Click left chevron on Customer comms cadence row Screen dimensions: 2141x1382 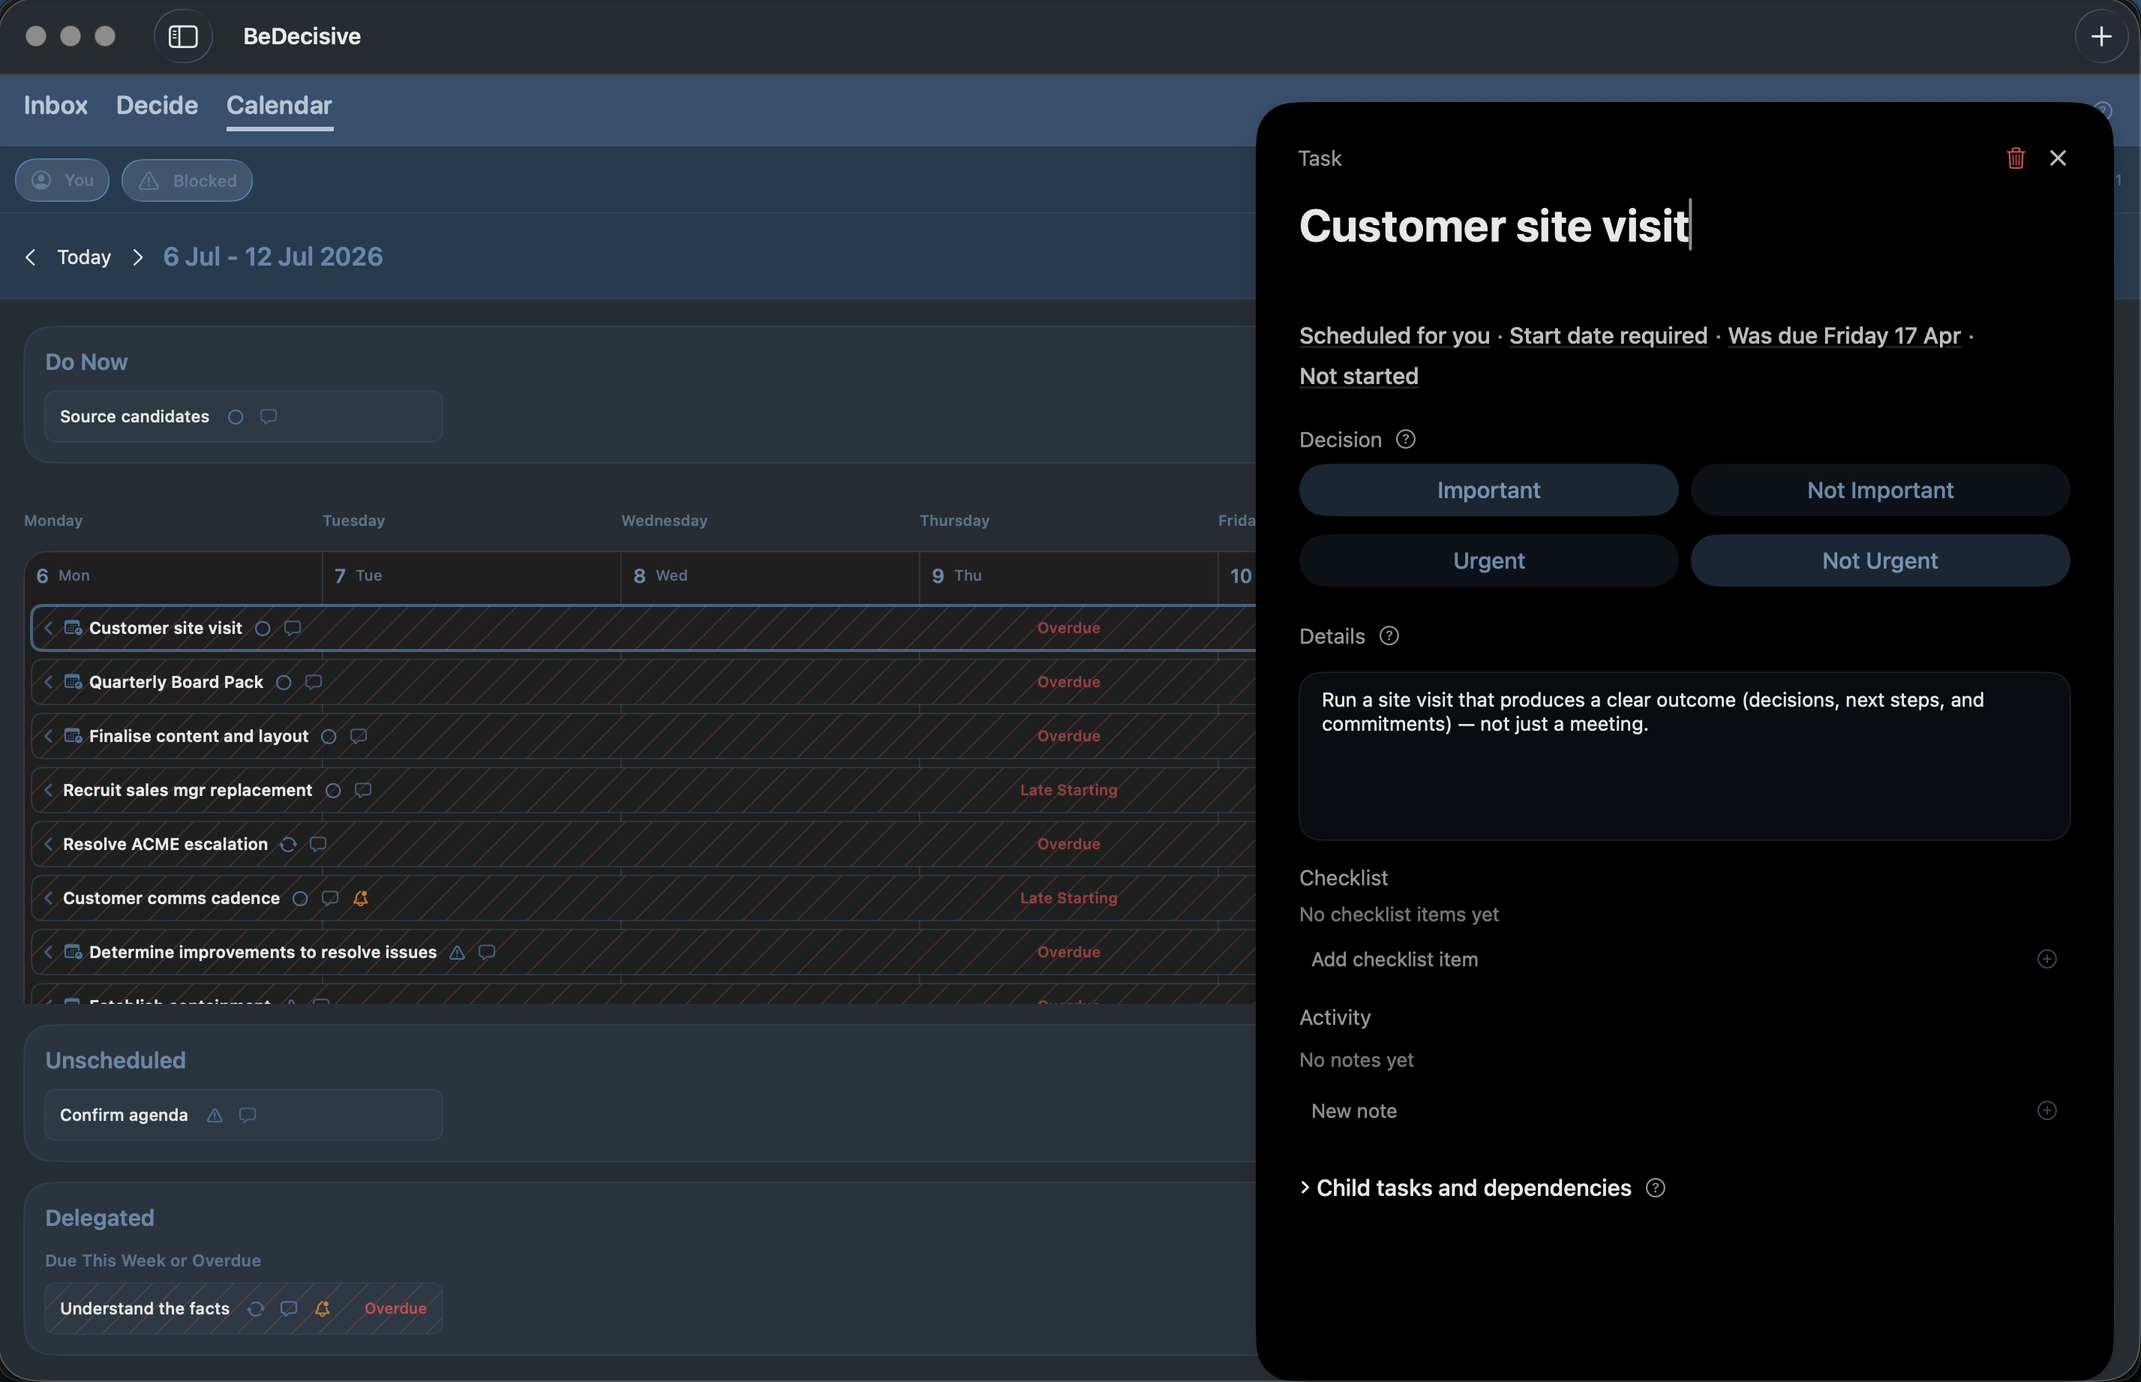pos(49,898)
